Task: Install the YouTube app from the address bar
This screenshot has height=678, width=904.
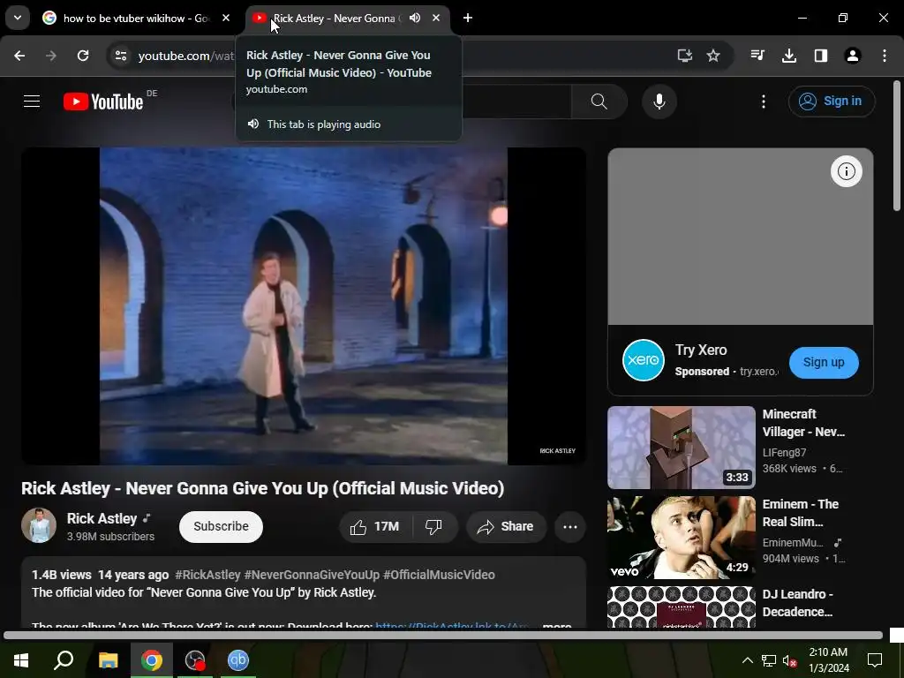Action: point(684,56)
